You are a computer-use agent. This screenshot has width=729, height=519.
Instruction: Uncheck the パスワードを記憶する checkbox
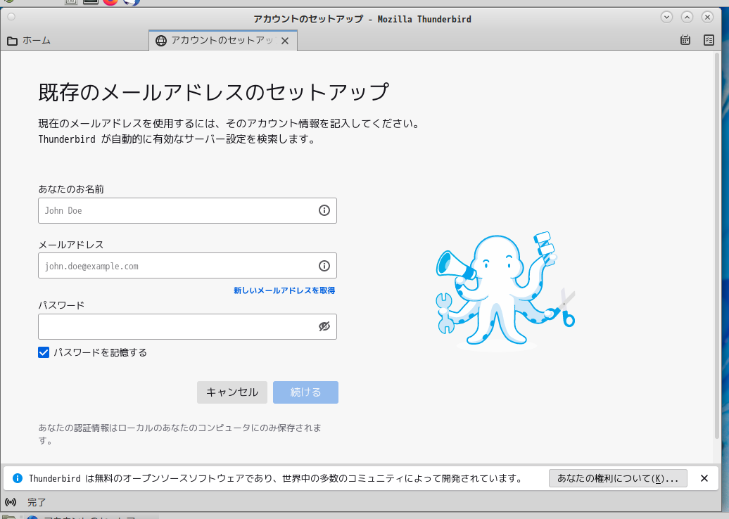tap(44, 352)
